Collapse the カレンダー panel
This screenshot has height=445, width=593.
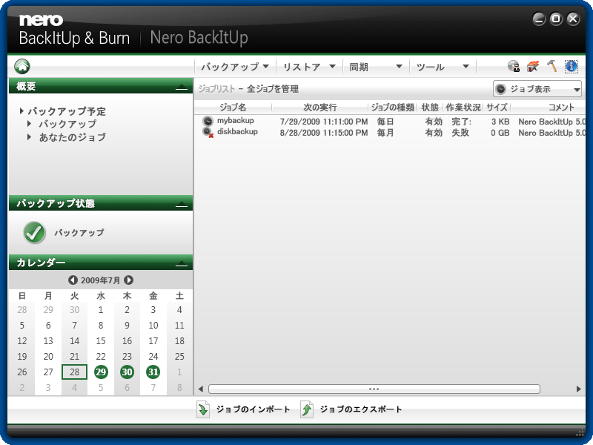(182, 263)
